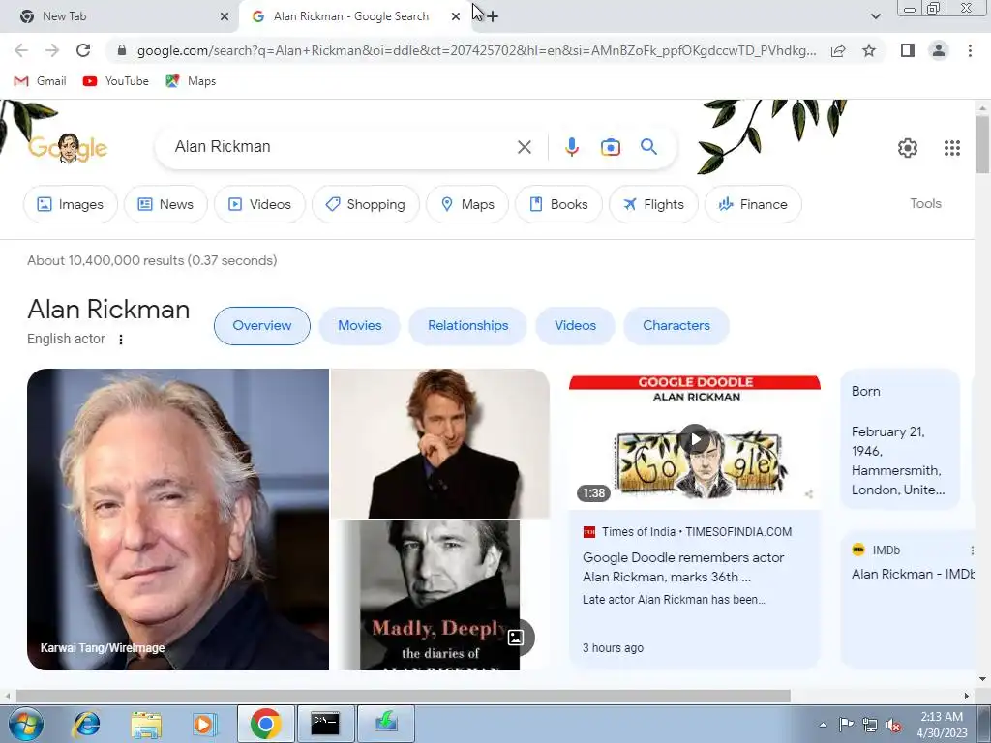991x743 pixels.
Task: Open YouTube bookmark
Action: tap(116, 81)
